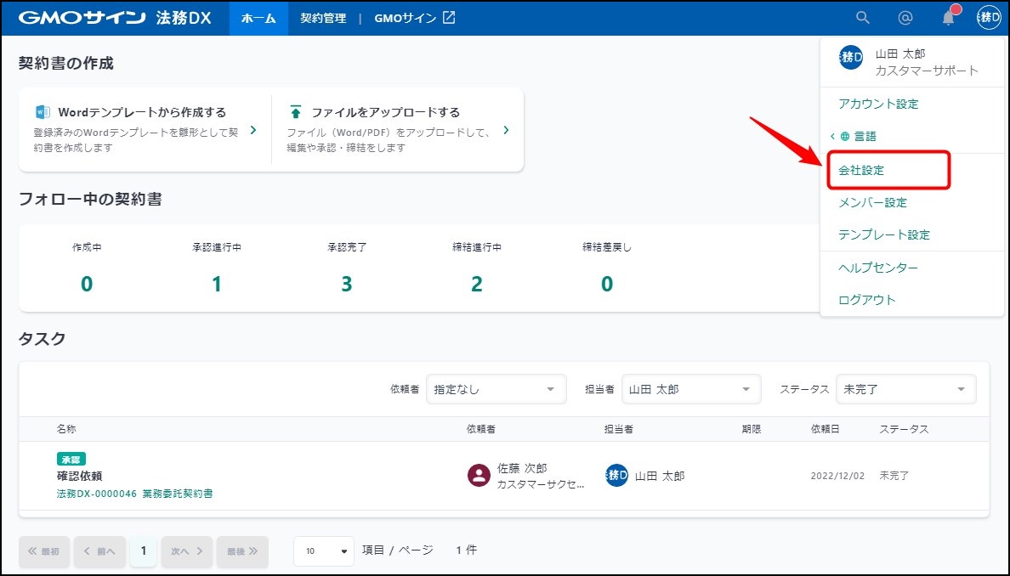Click 佐藤 次郎's avatar icon
Image resolution: width=1010 pixels, height=576 pixels.
coord(479,476)
